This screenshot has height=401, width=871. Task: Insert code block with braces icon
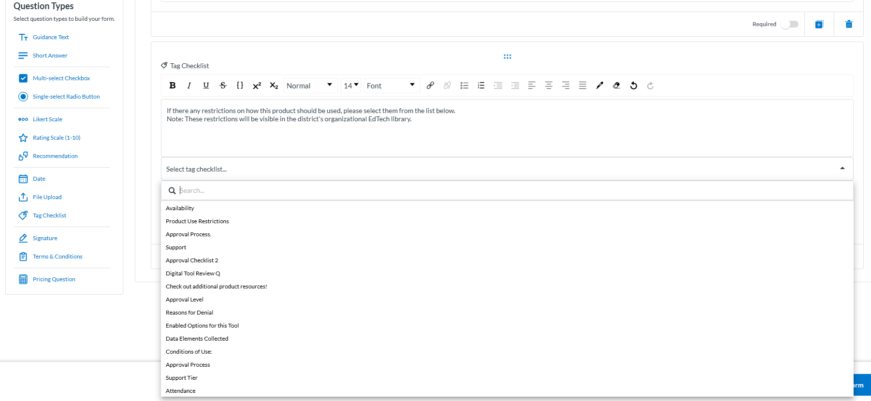click(x=240, y=86)
